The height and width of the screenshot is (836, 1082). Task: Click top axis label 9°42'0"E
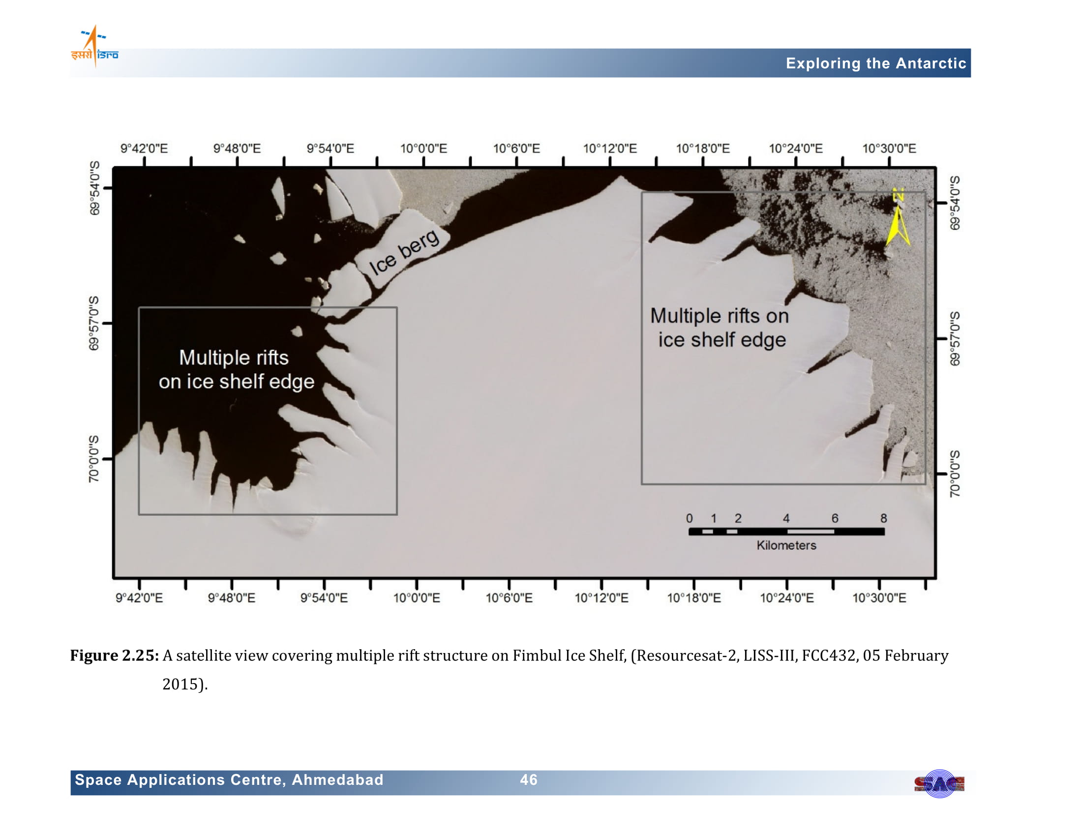pos(144,149)
